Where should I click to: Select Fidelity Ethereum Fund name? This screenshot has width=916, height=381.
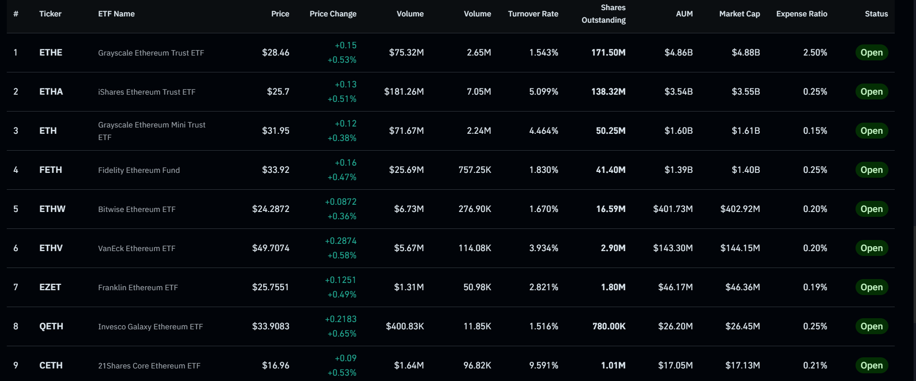click(139, 170)
